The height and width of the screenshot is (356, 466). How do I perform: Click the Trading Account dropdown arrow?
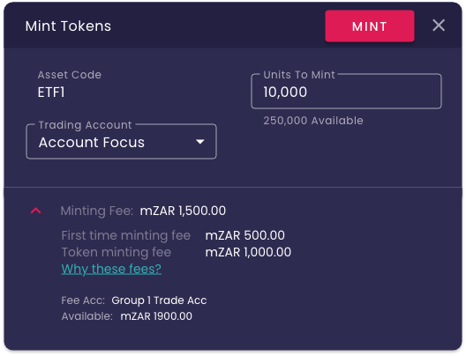tap(200, 142)
